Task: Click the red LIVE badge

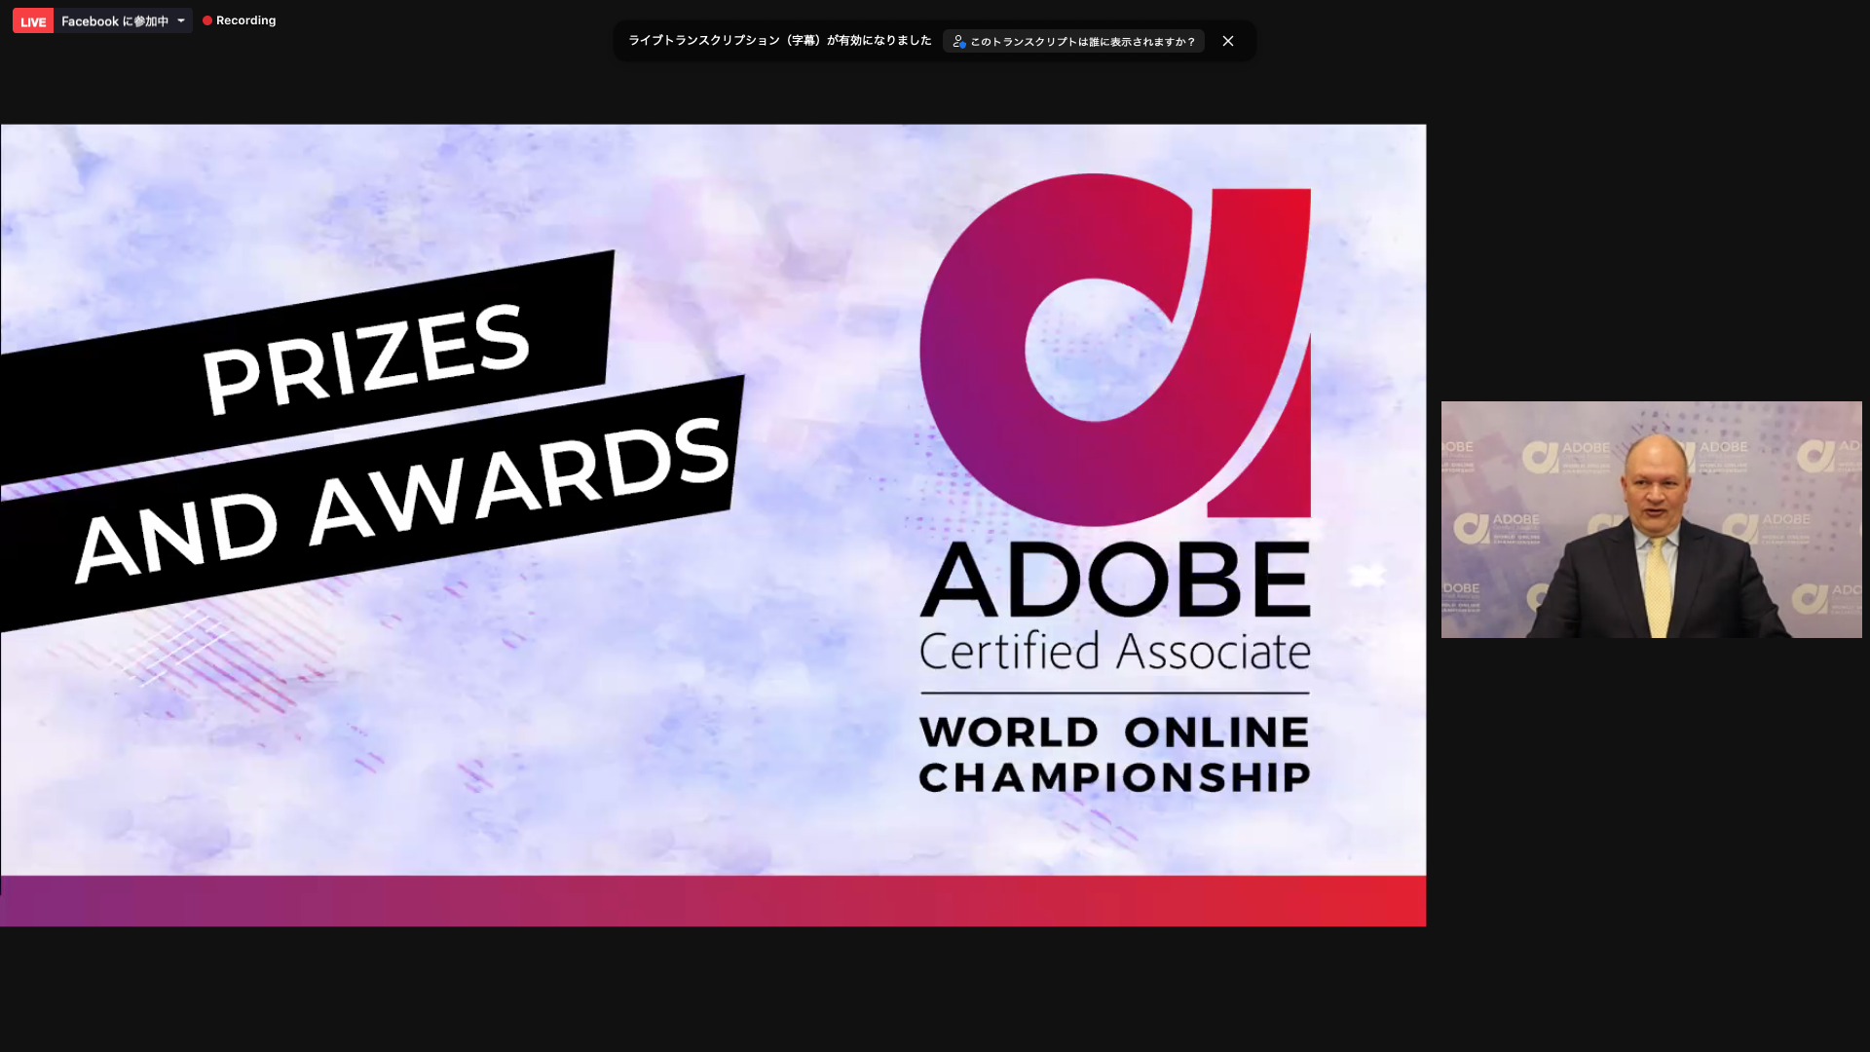Action: 33,21
